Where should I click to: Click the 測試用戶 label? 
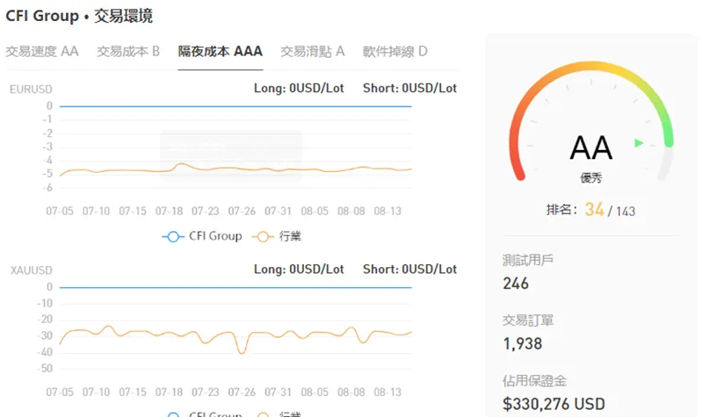pyautogui.click(x=528, y=260)
